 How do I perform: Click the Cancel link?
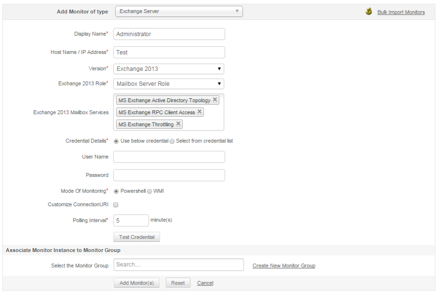tap(205, 283)
